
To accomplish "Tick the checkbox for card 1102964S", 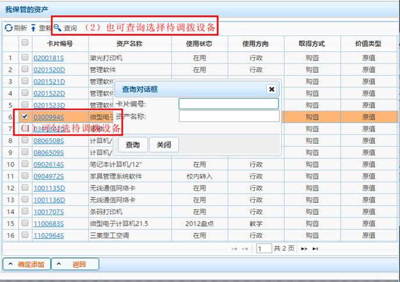I will 24,235.
